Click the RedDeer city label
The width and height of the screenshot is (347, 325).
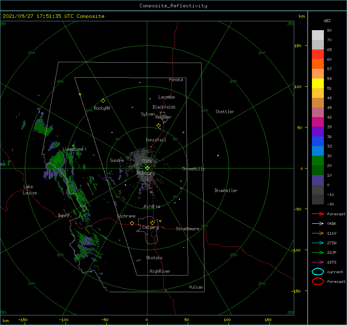click(x=163, y=117)
